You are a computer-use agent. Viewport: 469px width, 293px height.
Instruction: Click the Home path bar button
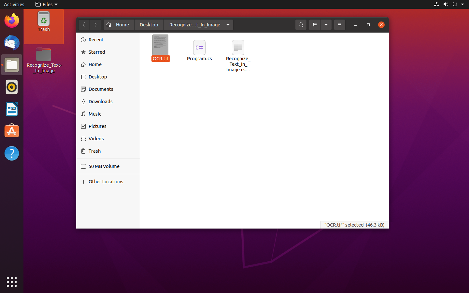coord(119,25)
